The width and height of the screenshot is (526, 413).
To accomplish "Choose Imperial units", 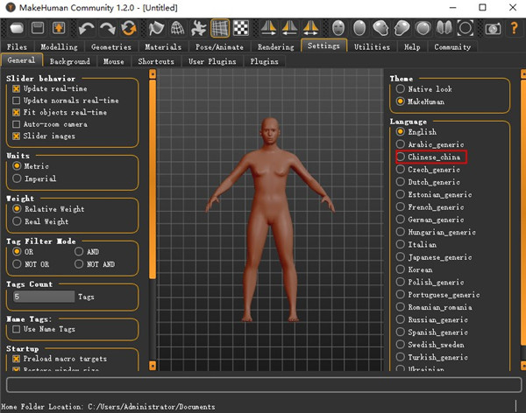I will 17,178.
